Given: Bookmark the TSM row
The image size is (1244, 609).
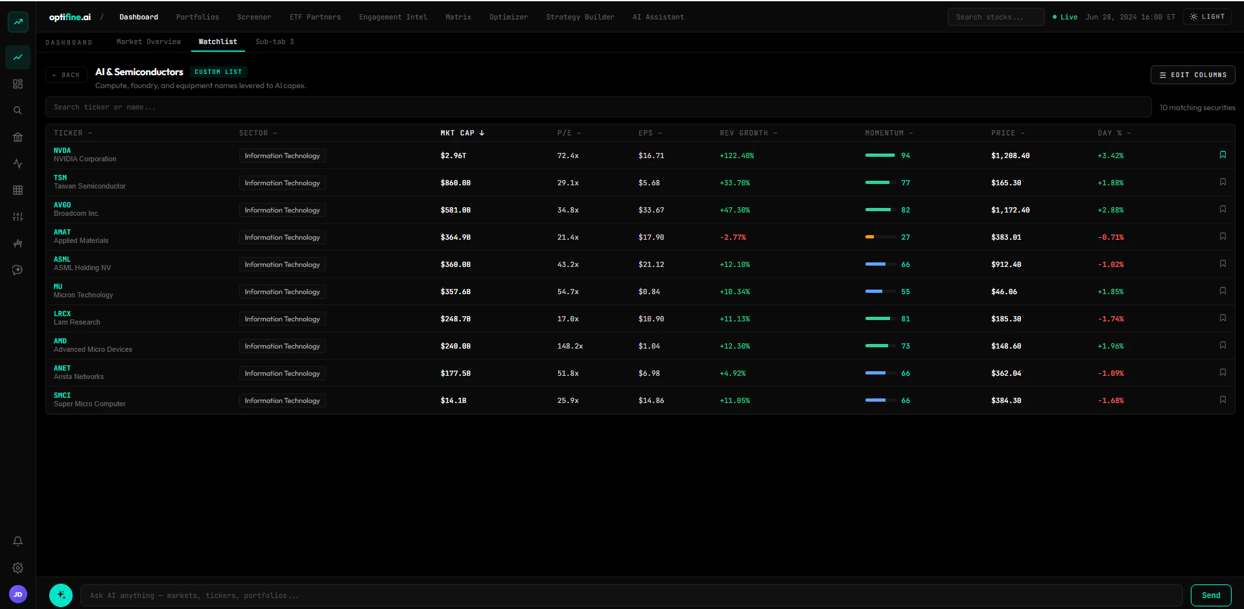Looking at the screenshot, I should click(x=1223, y=182).
